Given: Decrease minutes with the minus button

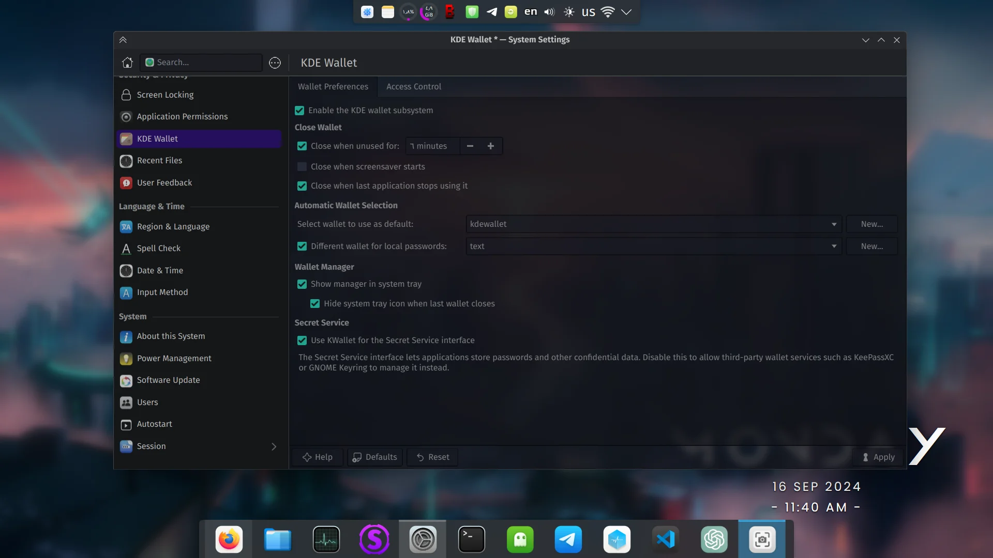Looking at the screenshot, I should [x=470, y=146].
